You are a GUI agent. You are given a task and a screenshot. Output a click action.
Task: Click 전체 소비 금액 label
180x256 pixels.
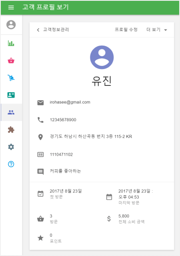click(x=131, y=222)
